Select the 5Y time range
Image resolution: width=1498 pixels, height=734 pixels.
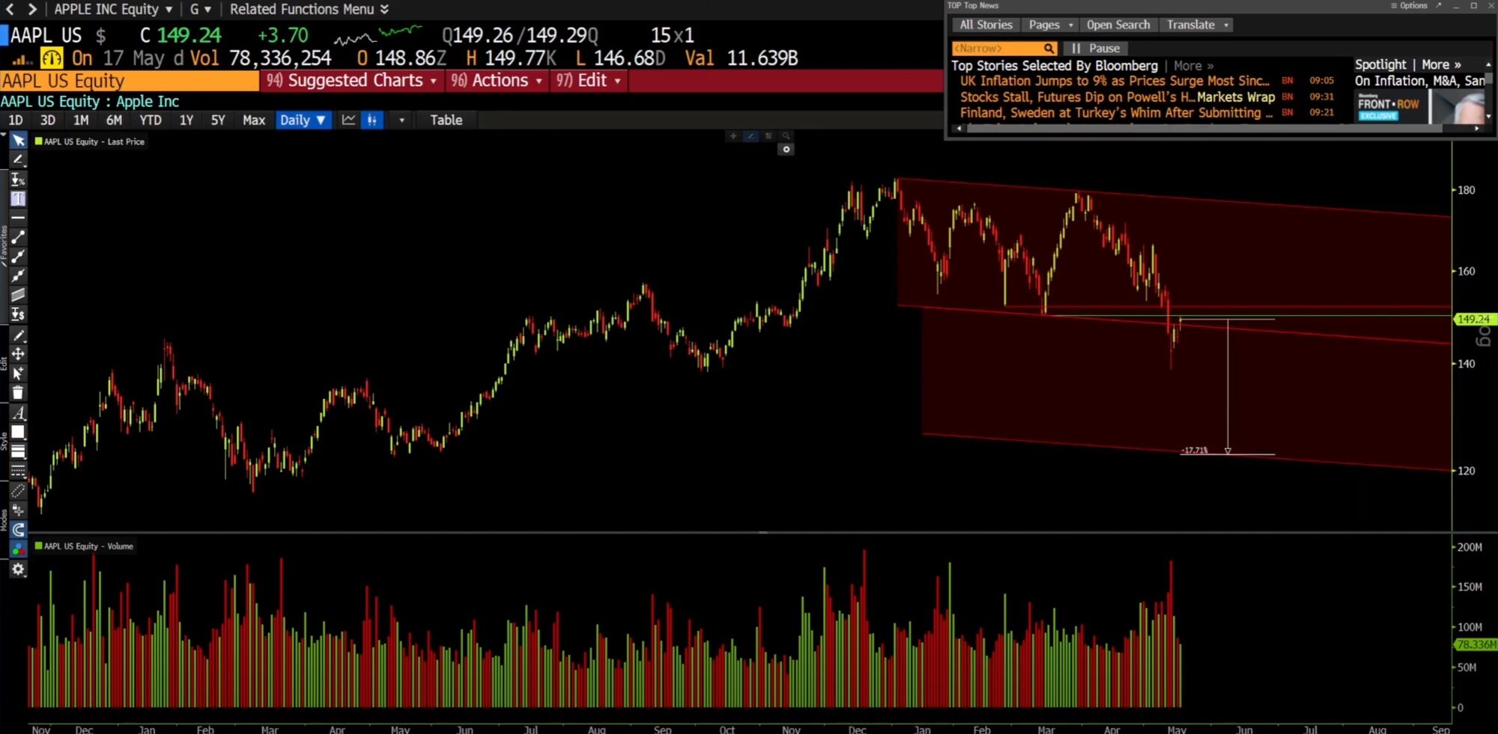click(x=218, y=120)
